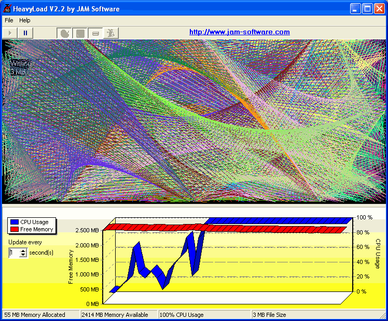Open the Help menu
The width and height of the screenshot is (388, 321).
(x=25, y=20)
